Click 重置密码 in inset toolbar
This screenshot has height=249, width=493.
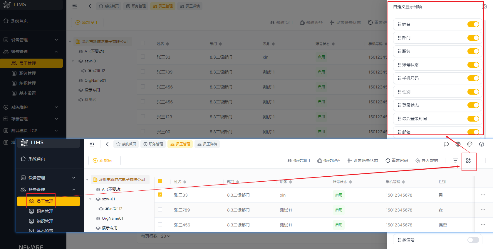pyautogui.click(x=397, y=161)
